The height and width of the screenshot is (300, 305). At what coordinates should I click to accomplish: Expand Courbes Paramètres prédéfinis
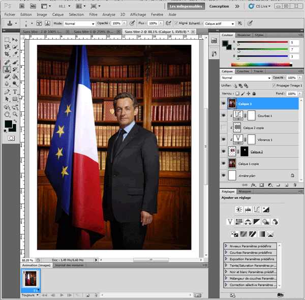coord(226,252)
